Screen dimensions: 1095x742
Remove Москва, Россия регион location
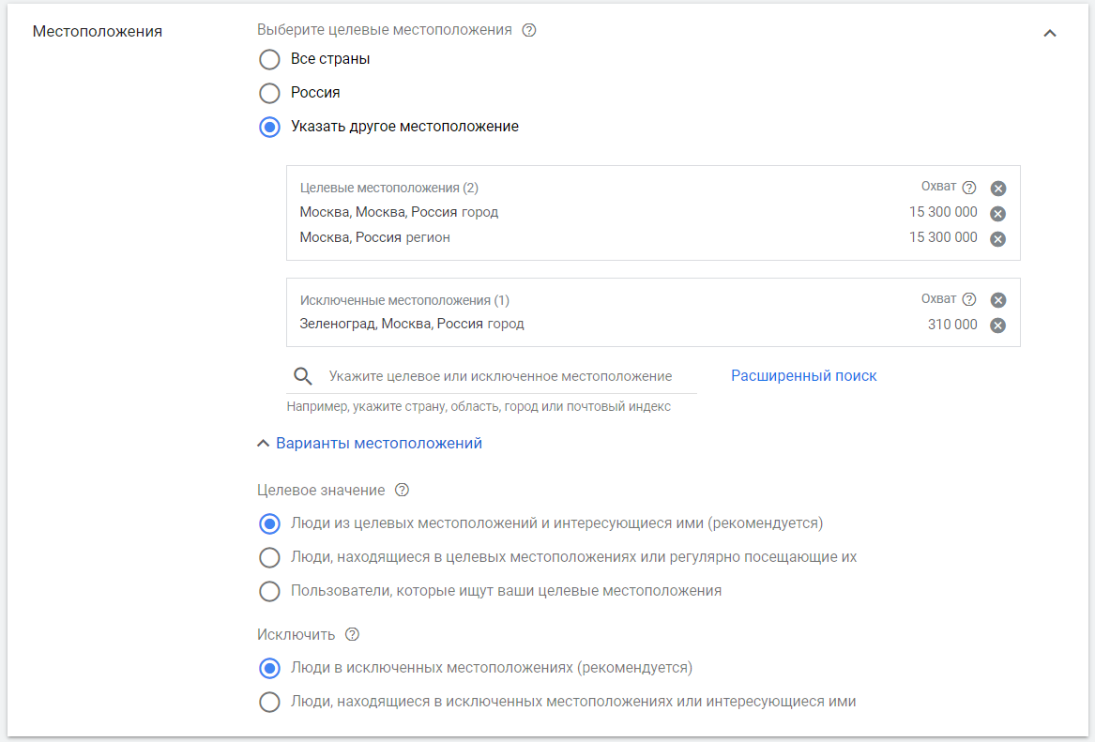click(998, 238)
